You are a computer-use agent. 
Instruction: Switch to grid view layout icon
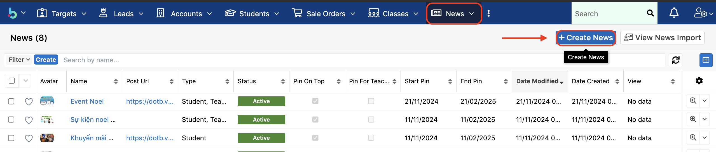click(706, 60)
